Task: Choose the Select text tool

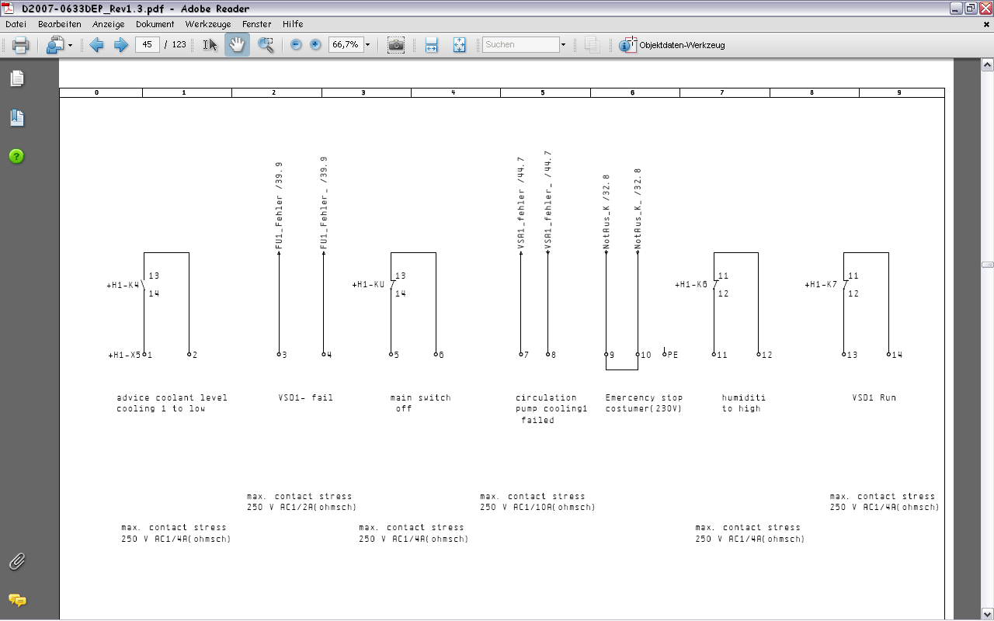Action: coord(210,45)
